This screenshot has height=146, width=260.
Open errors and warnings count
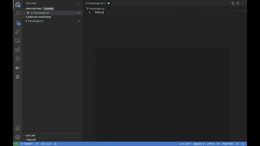point(46,144)
